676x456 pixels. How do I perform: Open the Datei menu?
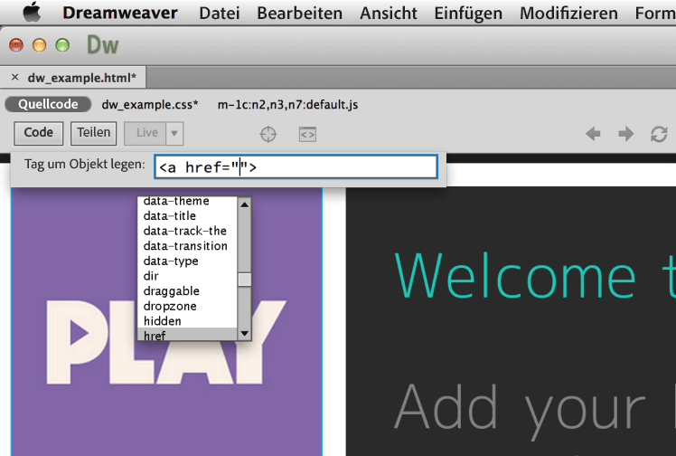click(220, 13)
